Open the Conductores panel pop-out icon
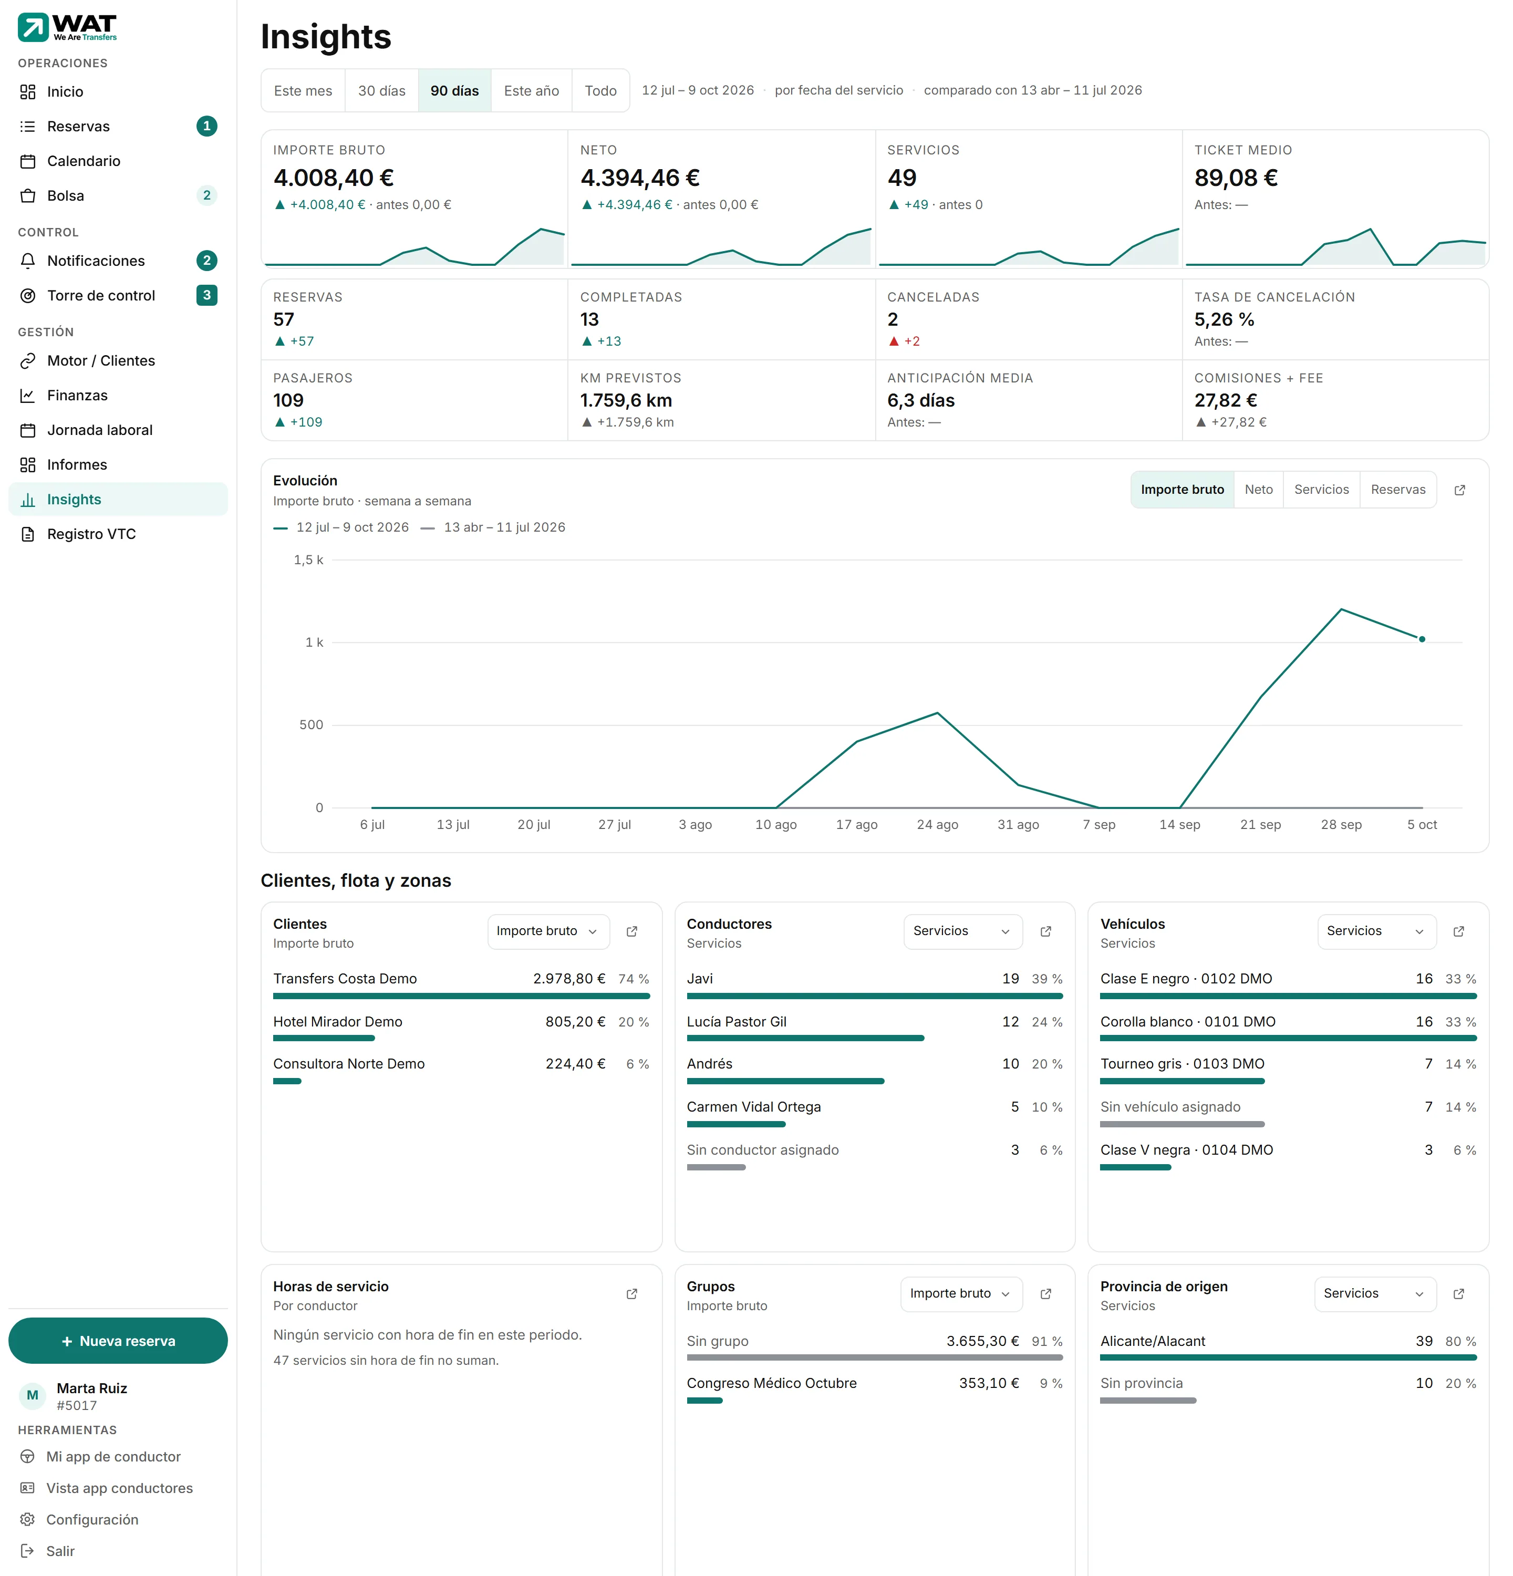The width and height of the screenshot is (1513, 1576). (1045, 931)
